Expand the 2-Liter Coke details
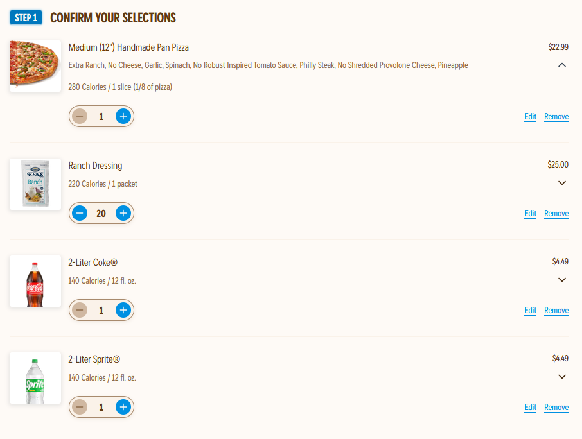The height and width of the screenshot is (439, 582). (562, 280)
